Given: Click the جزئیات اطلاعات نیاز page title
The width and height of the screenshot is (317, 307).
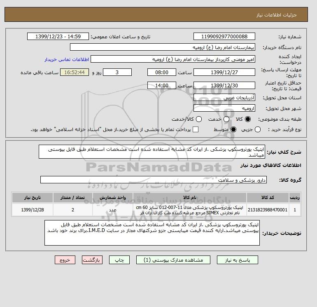Looking at the screenshot, I should (276, 15).
